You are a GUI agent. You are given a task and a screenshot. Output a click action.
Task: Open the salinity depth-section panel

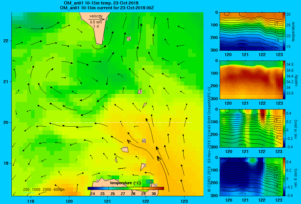point(251,80)
